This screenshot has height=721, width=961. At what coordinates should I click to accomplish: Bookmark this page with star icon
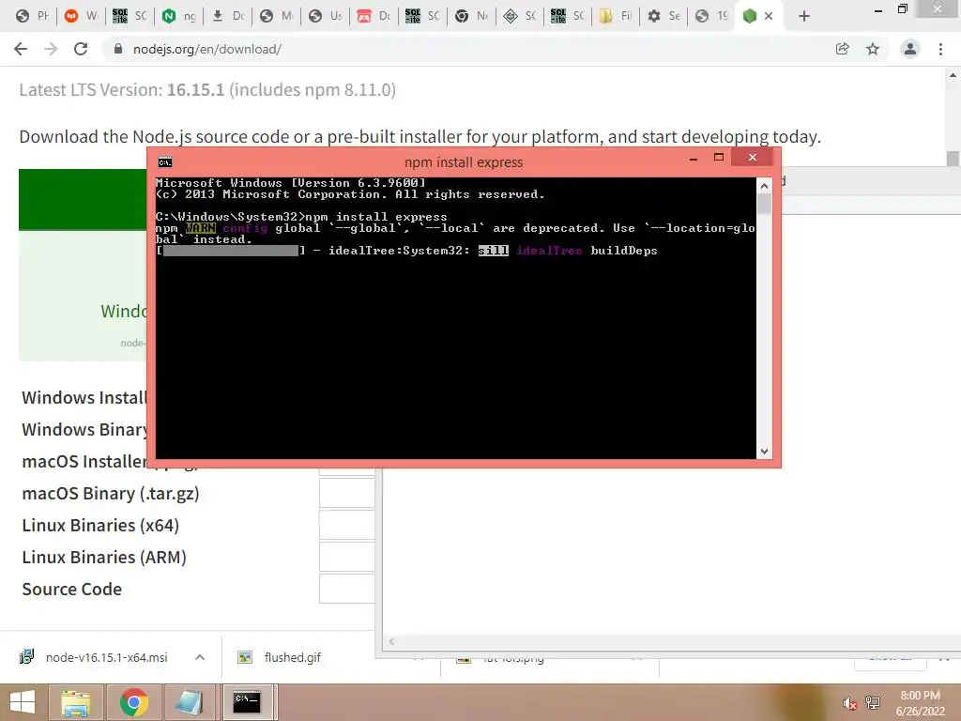click(x=873, y=49)
